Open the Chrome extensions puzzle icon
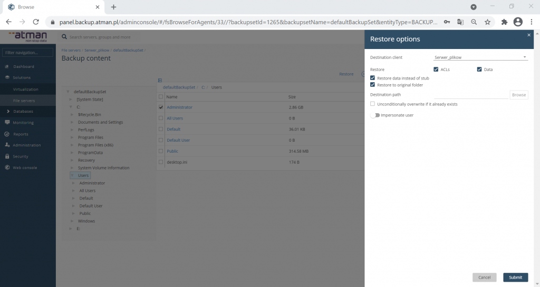 [504, 22]
